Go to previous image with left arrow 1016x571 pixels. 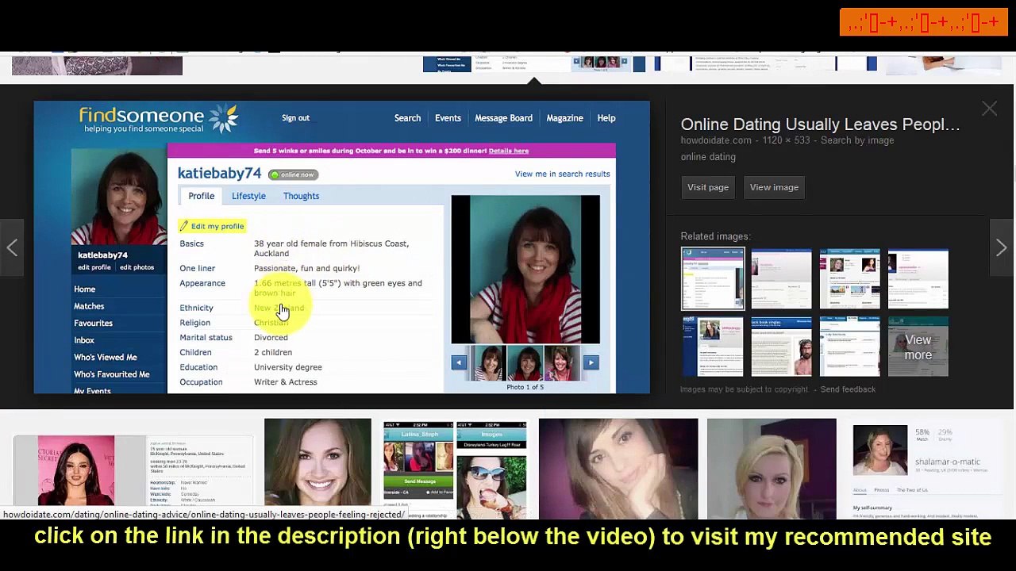tap(13, 247)
